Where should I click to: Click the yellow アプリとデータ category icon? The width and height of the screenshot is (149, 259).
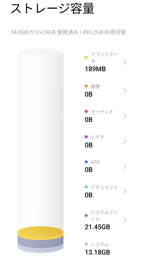87,57
